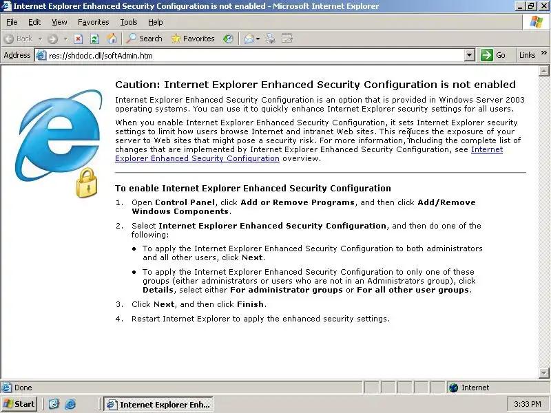Click the IE icon in the title bar

(6, 6)
